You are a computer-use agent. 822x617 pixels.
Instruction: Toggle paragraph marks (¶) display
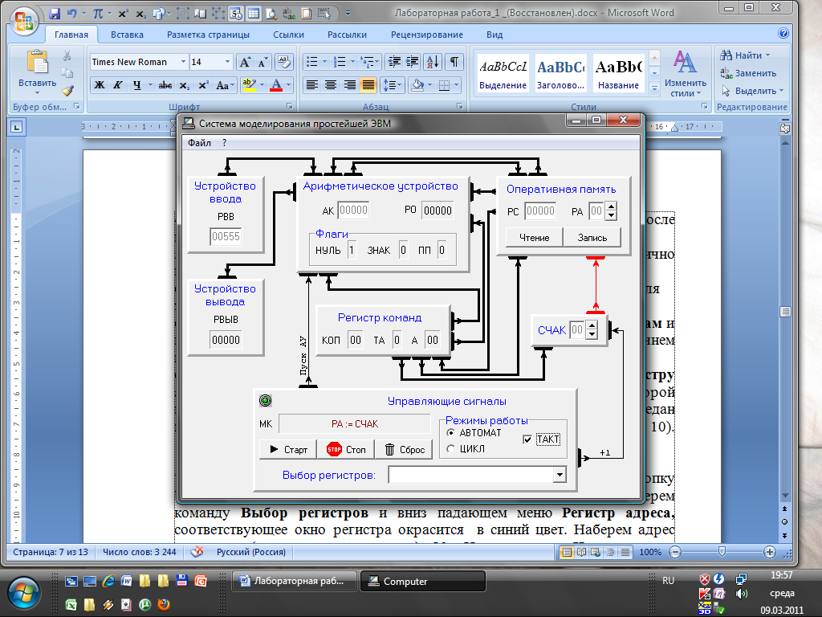[454, 62]
